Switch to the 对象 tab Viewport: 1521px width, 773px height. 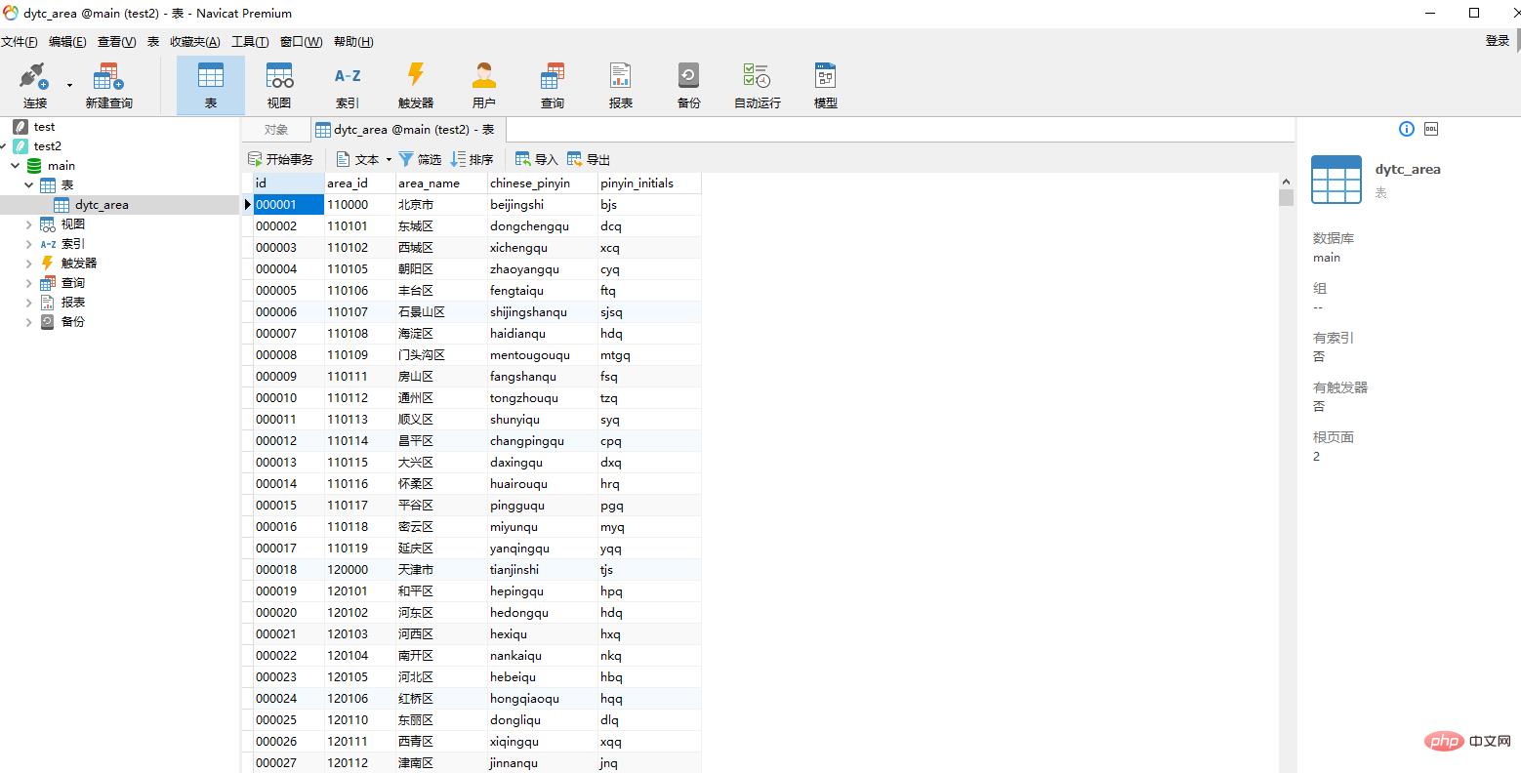(x=276, y=130)
